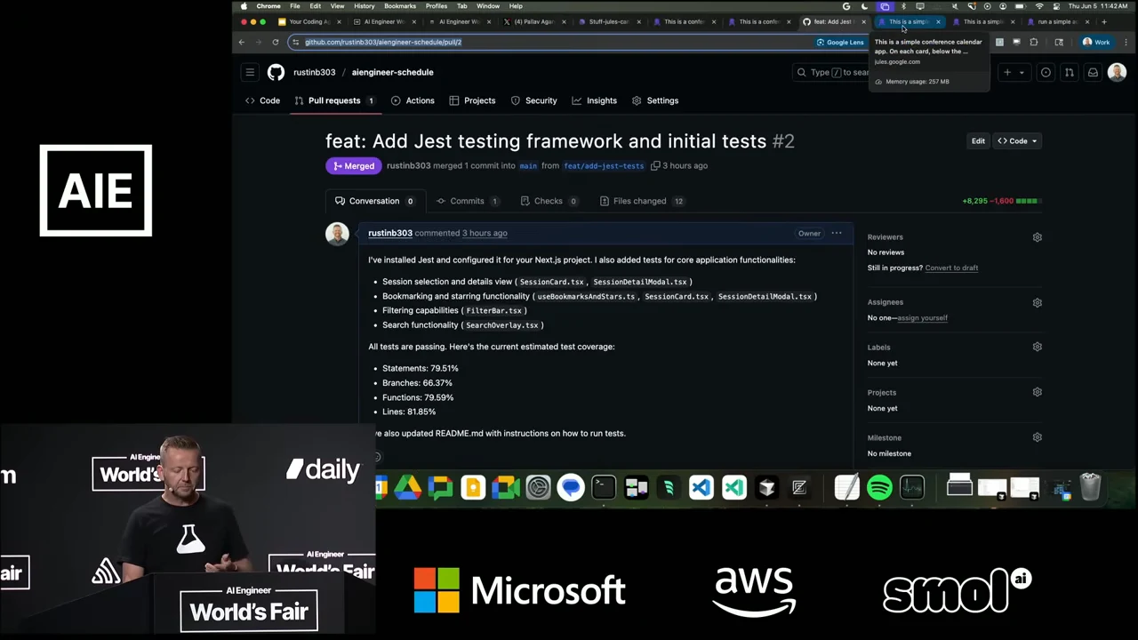Click the assign yourself link
This screenshot has width=1138, height=640.
click(922, 317)
